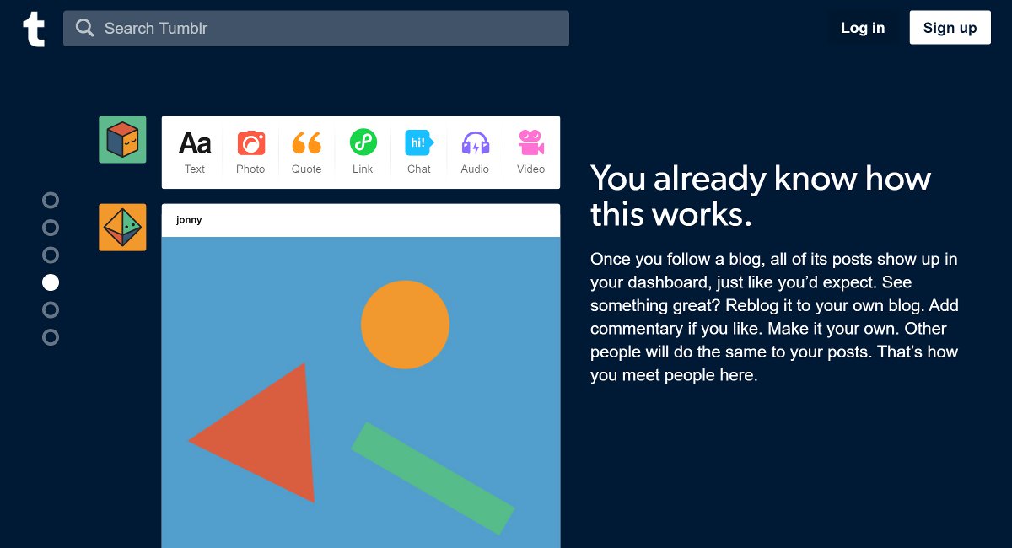This screenshot has width=1012, height=548.
Task: Switch to the last slide indicator dot
Action: (x=51, y=337)
